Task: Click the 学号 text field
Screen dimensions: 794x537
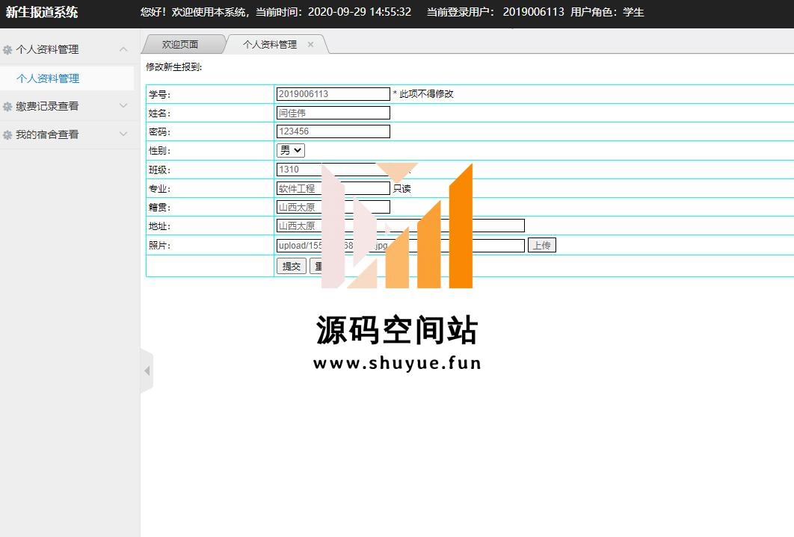Action: pyautogui.click(x=333, y=94)
